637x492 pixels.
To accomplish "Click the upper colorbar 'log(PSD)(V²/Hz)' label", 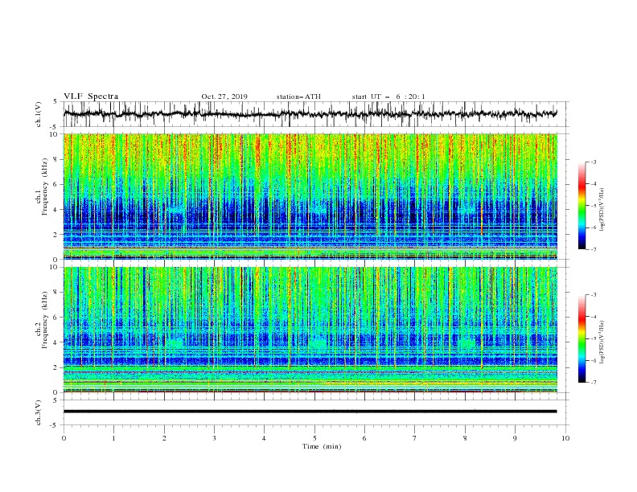I will (602, 210).
